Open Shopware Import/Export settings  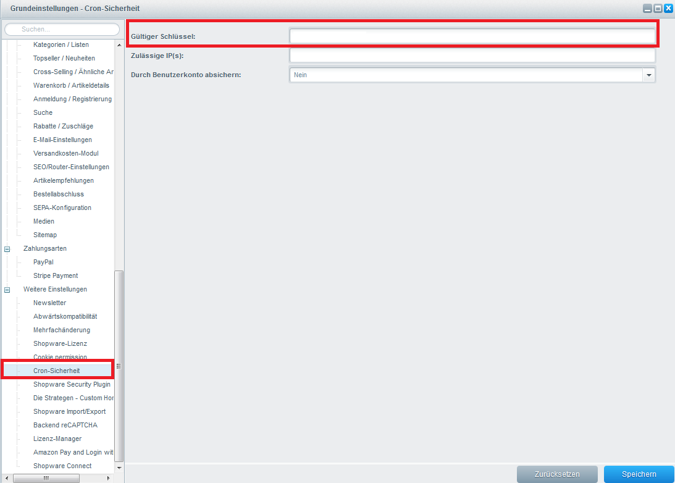(69, 411)
